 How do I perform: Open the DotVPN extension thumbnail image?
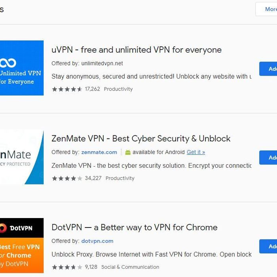click(x=22, y=246)
